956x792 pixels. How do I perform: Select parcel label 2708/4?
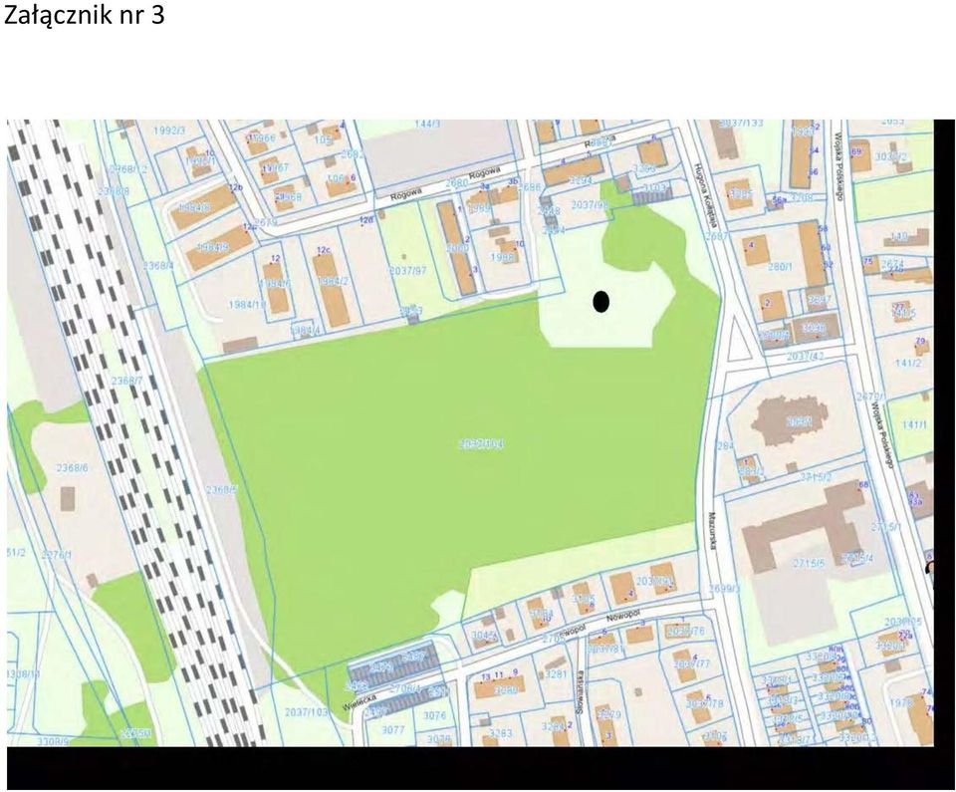tap(405, 688)
